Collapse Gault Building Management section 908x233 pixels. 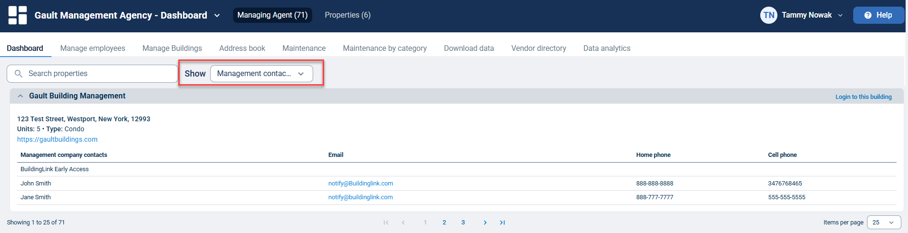20,96
